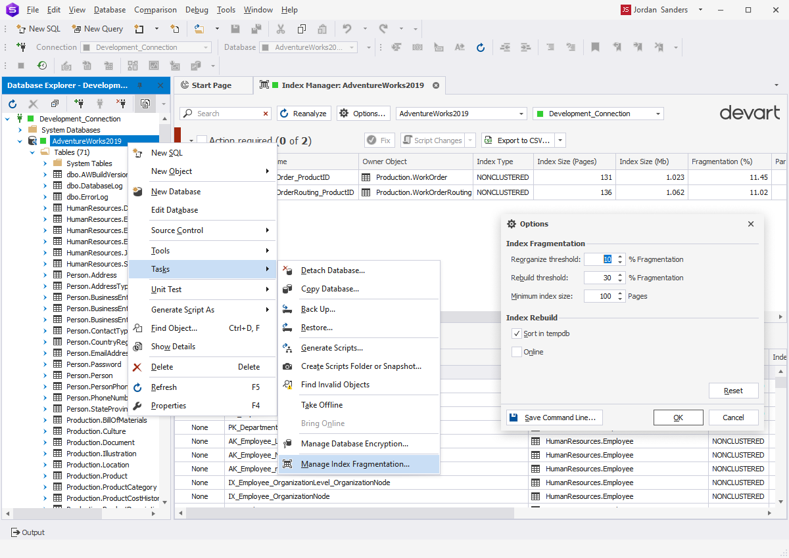Pin the Database Explorer panel
This screenshot has height=558, width=789.
coord(139,85)
